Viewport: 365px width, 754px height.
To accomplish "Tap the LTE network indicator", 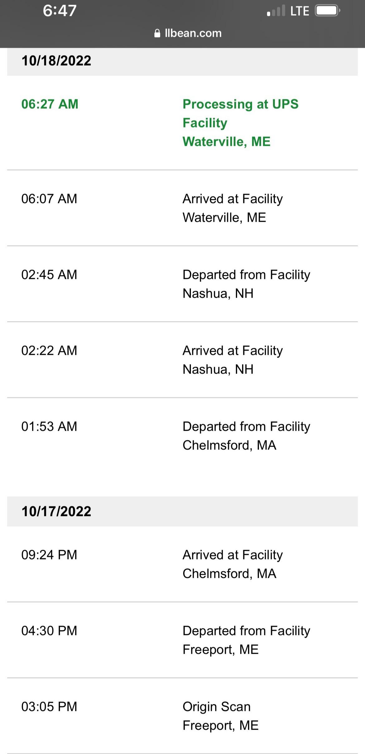I will click(x=299, y=11).
